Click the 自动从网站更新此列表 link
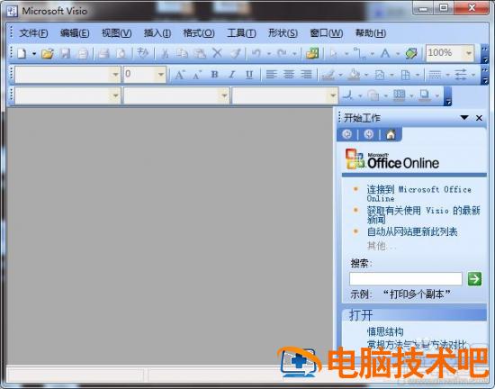Screen dimensions: 495x389 [x=412, y=231]
